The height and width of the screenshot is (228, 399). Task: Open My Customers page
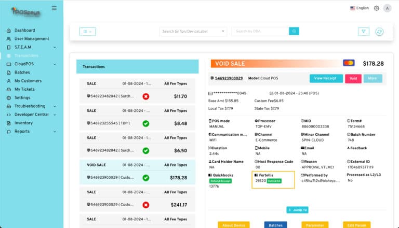click(x=28, y=81)
